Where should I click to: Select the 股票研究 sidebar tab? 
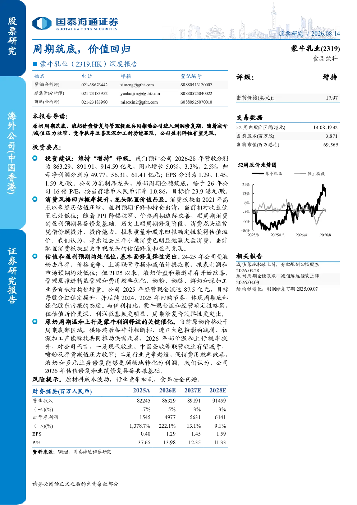coord(13,36)
